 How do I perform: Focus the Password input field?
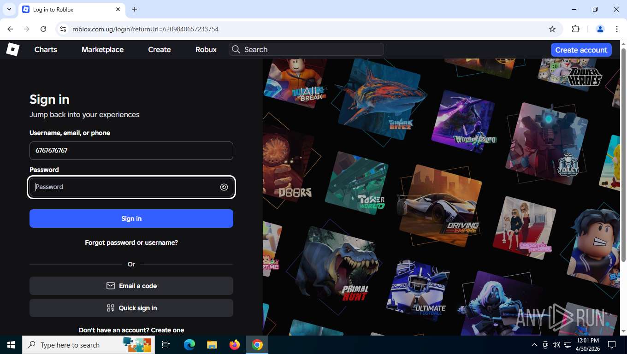tap(131, 187)
